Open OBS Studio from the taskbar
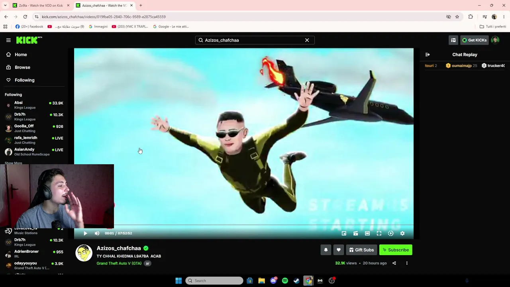Image resolution: width=510 pixels, height=287 pixels. (x=331, y=281)
